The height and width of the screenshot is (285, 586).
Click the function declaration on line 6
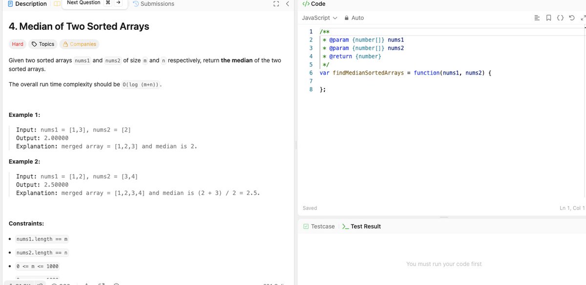[x=405, y=73]
